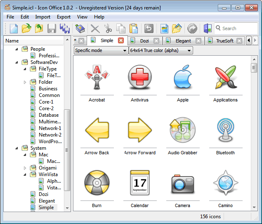Click the Paste clipboard toolbar icon

134,28
